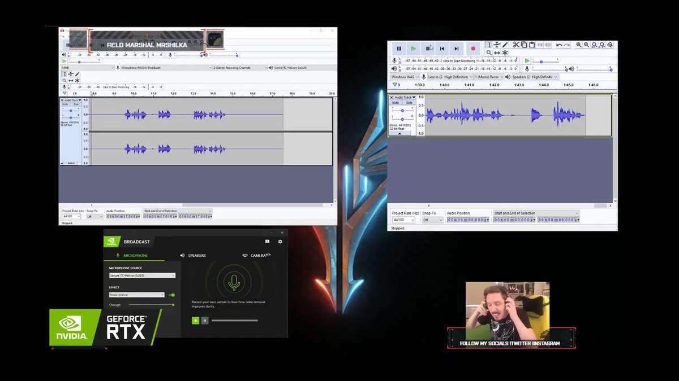Redo the edit in right Audacity
Image resolution: width=679 pixels, height=381 pixels.
click(567, 45)
